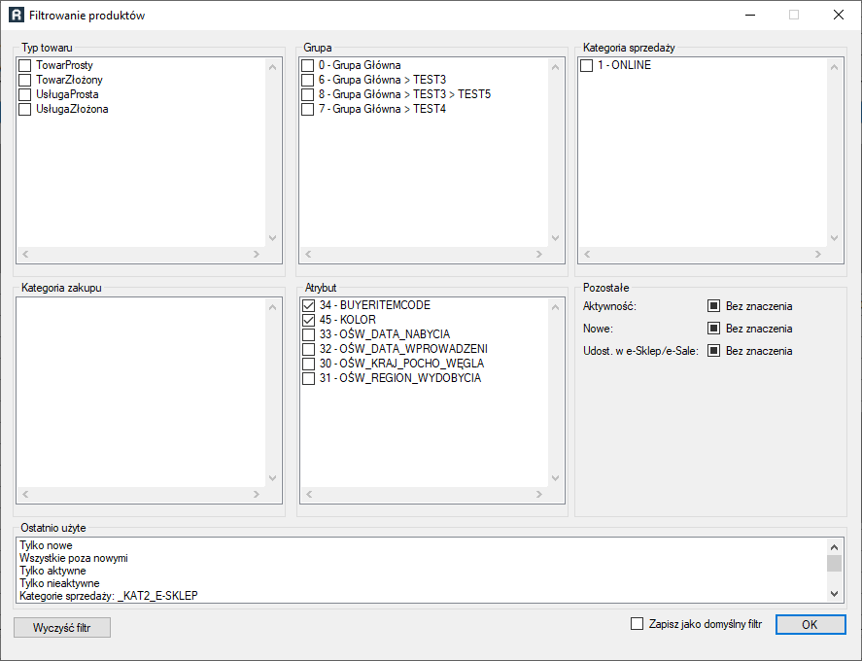Click Typ towaru horizontal scroll-left arrow
Viewport: 862px width, 661px height.
[25, 254]
